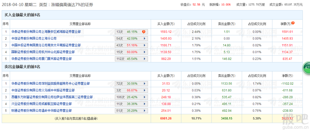Click the 10.71% total ratio cell

(x=196, y=118)
